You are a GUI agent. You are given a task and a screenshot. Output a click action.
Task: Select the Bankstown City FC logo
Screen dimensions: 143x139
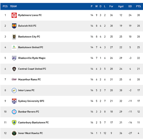(x=14, y=37)
